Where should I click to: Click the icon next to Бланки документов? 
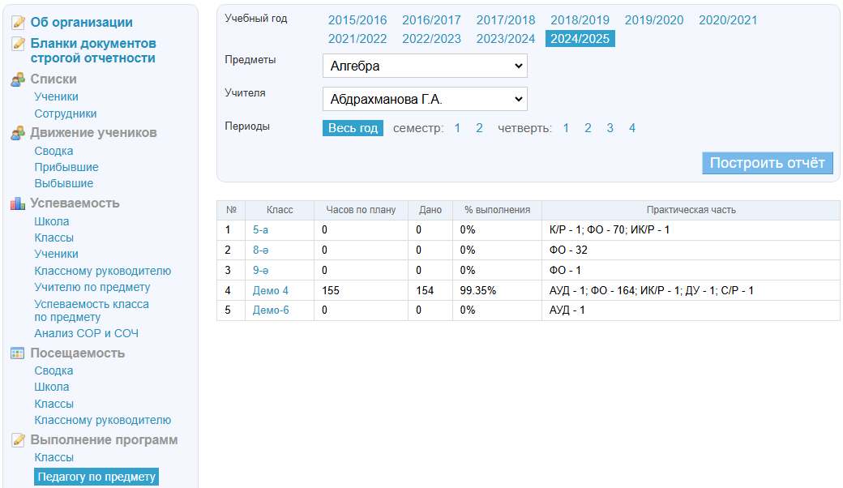point(18,44)
